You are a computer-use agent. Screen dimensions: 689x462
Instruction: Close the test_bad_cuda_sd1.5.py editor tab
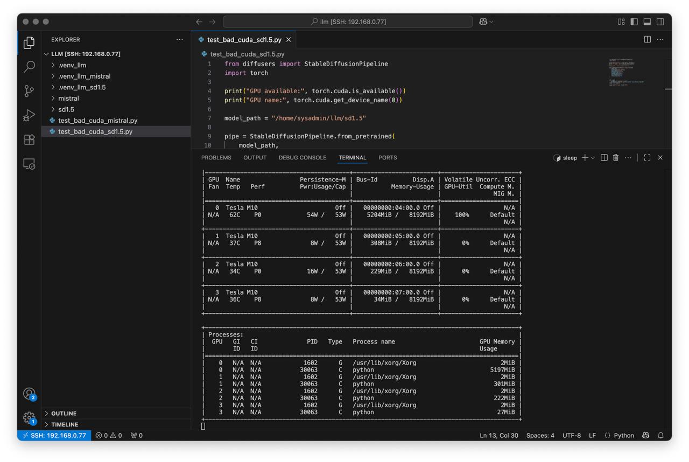pyautogui.click(x=289, y=40)
